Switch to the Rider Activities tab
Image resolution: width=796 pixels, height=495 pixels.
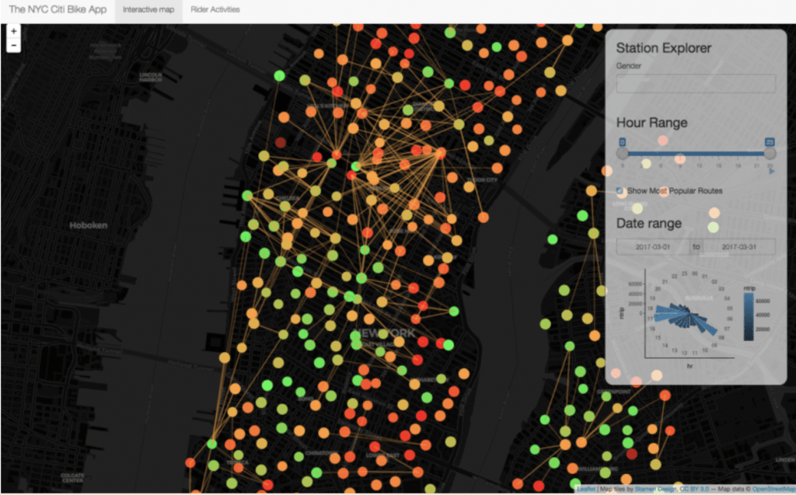coord(215,10)
